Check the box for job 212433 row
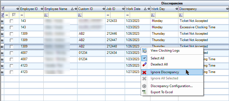The image size is (229, 101). [x=11, y=21]
